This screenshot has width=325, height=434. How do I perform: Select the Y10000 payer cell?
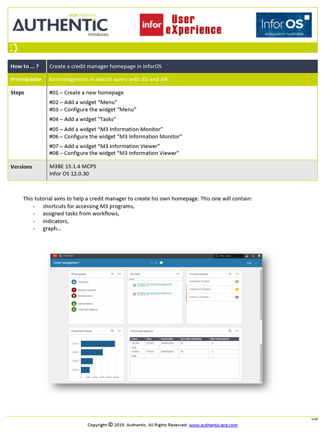[x=137, y=351]
